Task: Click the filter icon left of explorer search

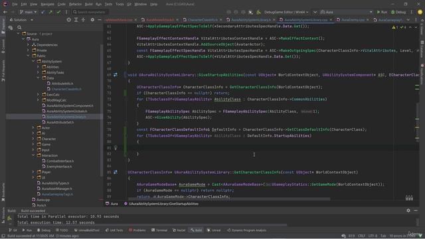Action: tap(11, 27)
